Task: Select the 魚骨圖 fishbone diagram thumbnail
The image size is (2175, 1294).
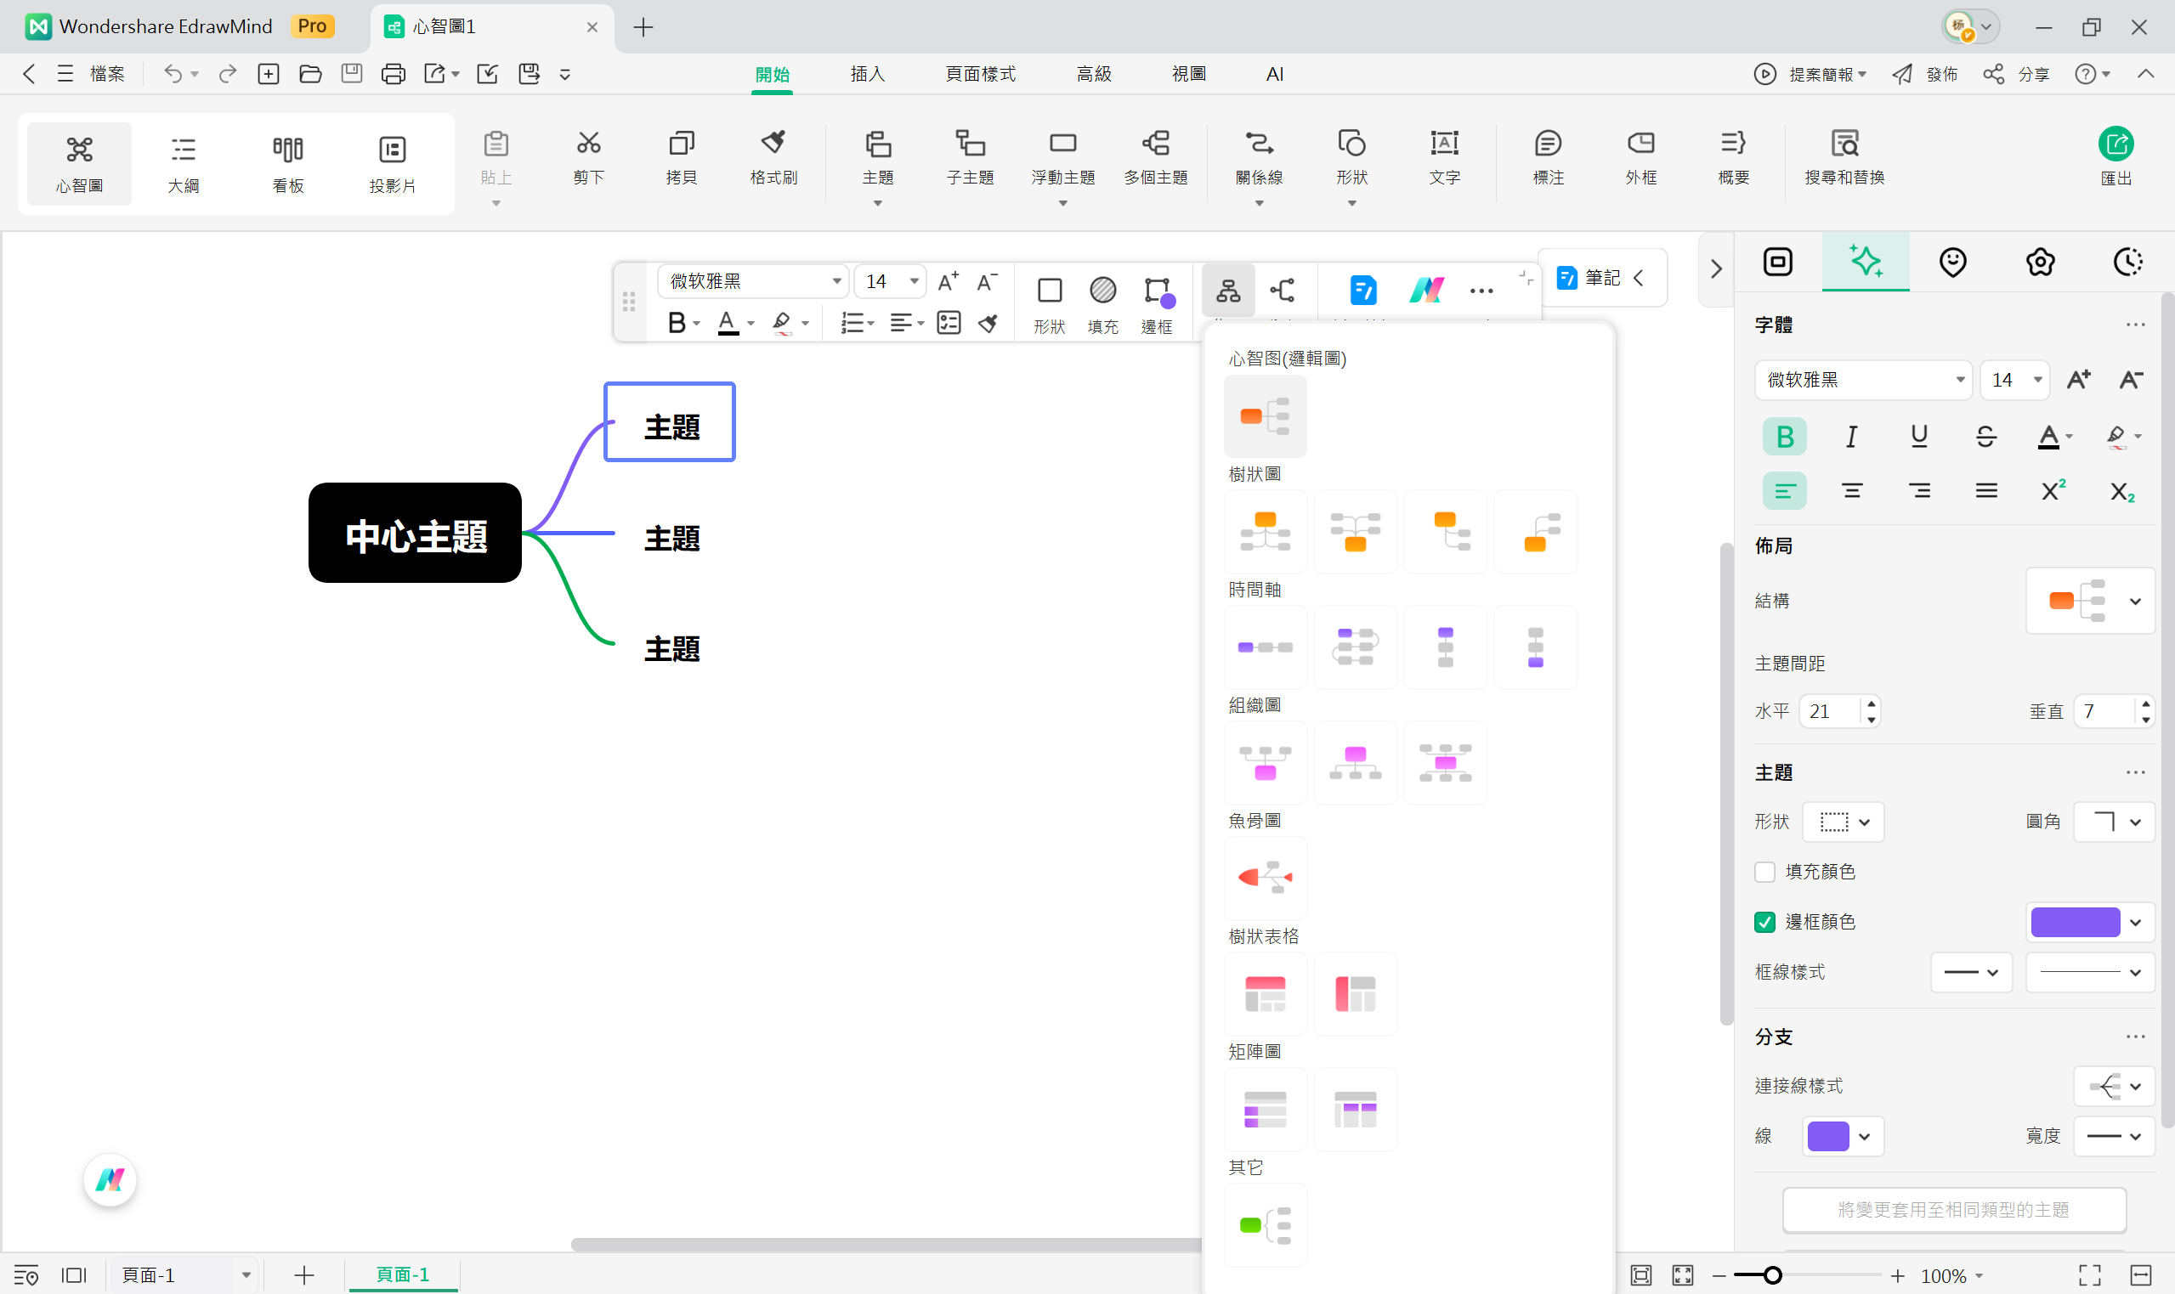Action: (x=1265, y=877)
